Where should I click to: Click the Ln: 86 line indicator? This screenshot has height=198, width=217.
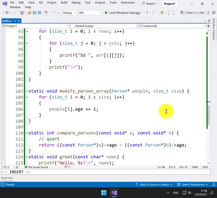pos(161,167)
